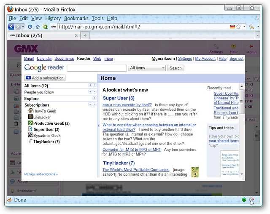Open 'can a virus execute by itself?' link
Image resolution: width=270 pixels, height=214 pixels.
(x=127, y=105)
